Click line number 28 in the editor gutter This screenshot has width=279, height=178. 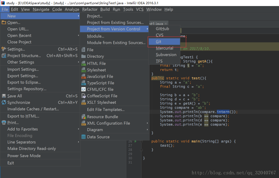click(130, 150)
